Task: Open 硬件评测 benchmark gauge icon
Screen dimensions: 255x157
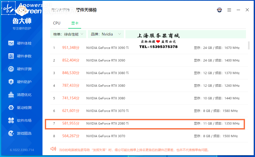Action: coord(11,69)
